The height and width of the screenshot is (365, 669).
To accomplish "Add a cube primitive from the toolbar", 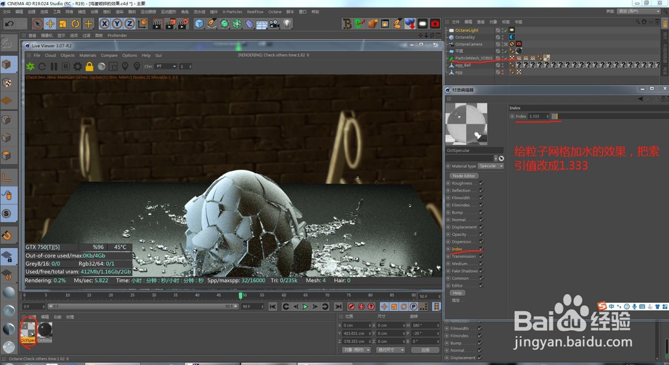I will [x=199, y=23].
